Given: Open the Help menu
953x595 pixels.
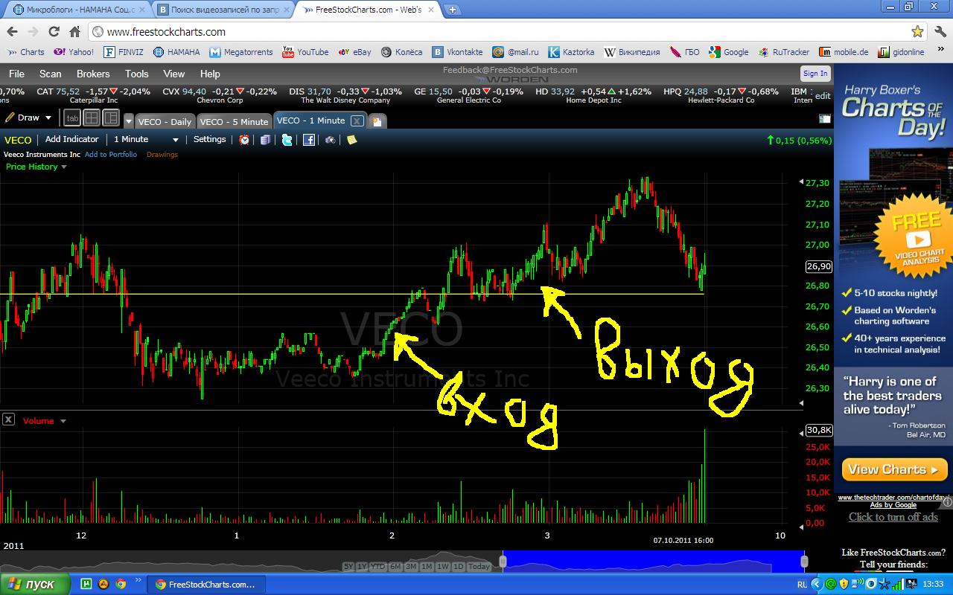Looking at the screenshot, I should pos(210,74).
